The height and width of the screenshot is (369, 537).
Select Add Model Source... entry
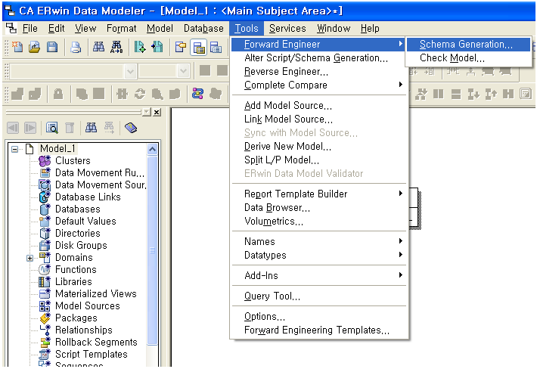pyautogui.click(x=318, y=105)
